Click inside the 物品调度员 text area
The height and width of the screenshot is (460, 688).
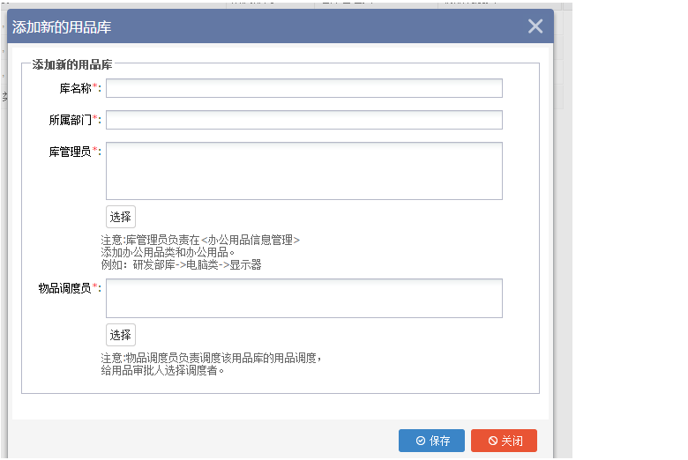pos(303,298)
